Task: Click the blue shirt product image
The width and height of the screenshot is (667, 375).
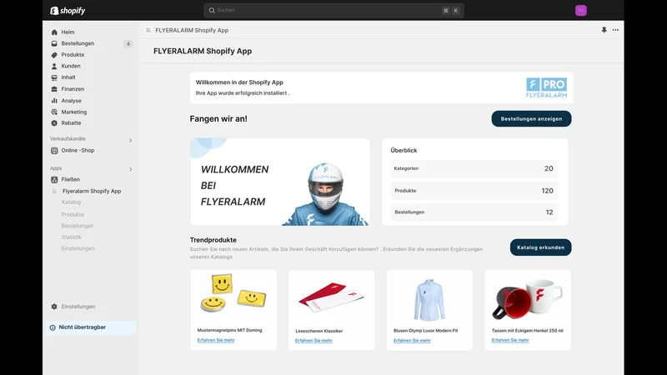Action: click(x=429, y=299)
